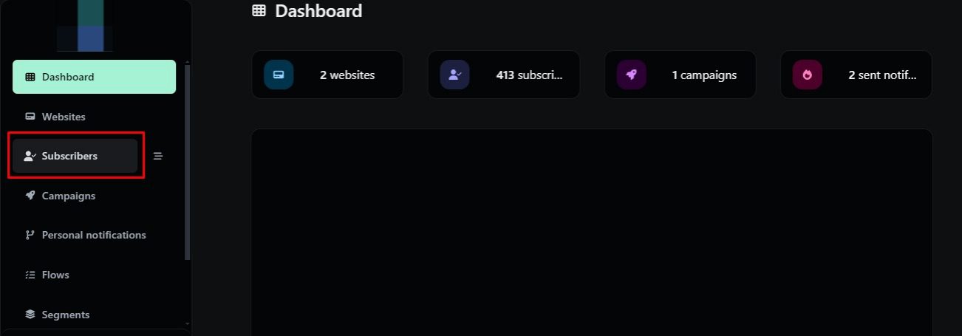
Task: Click the purple rocket icon in campaigns card
Action: pos(631,75)
